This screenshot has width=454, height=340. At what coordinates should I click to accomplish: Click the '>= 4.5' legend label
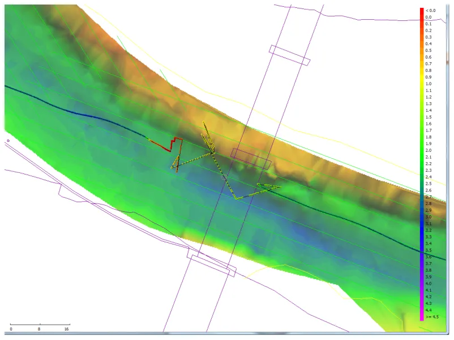(432, 317)
